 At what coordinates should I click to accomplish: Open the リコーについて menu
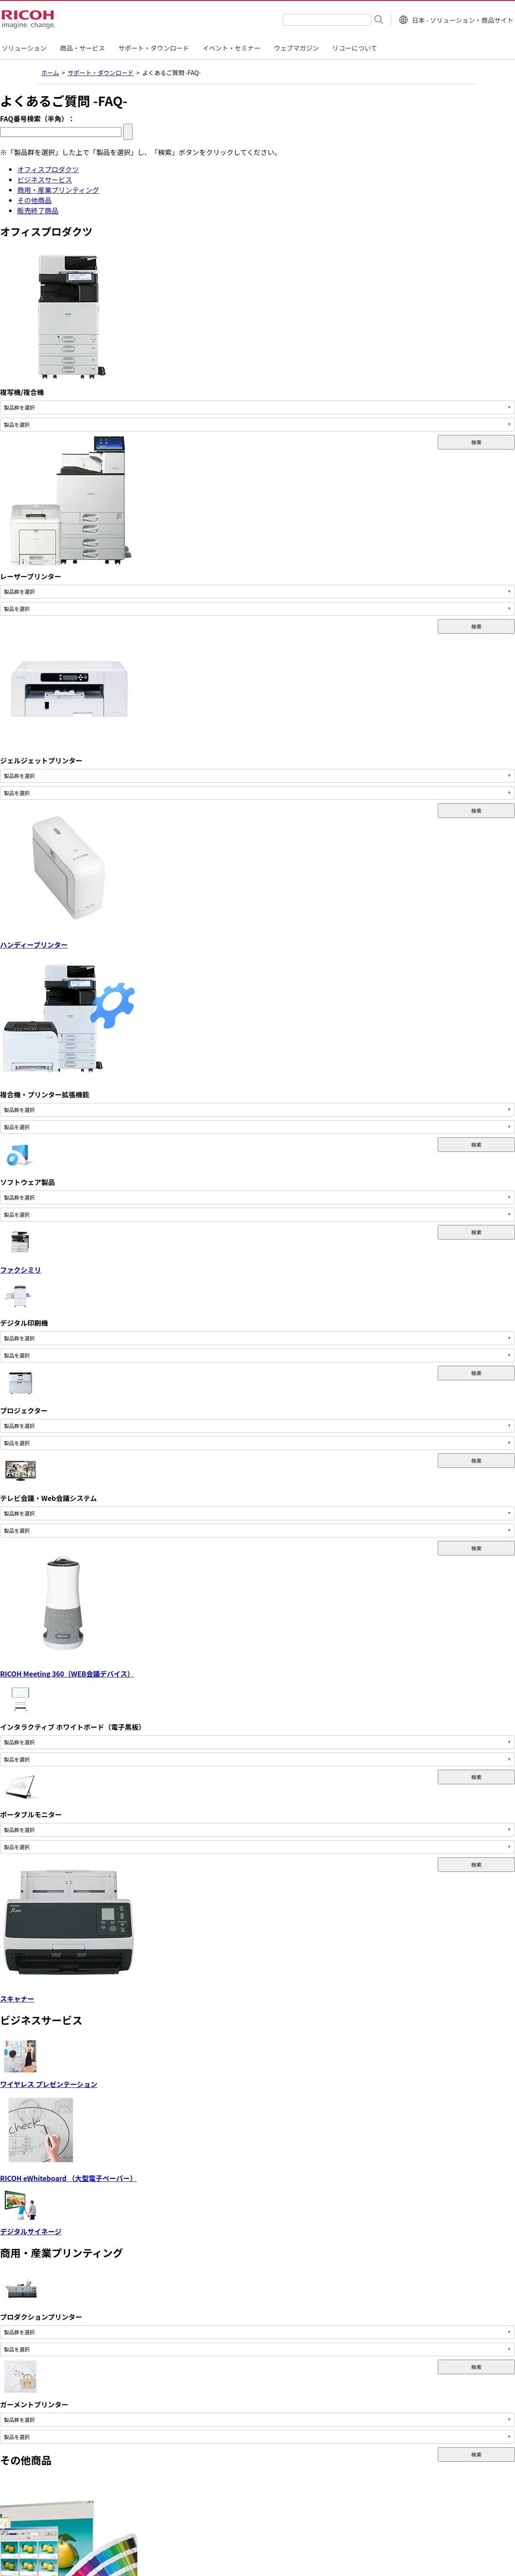coord(354,48)
